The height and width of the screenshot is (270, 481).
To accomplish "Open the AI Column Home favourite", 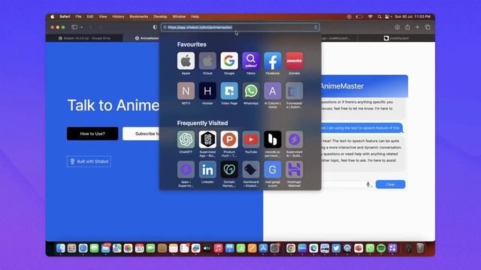I will point(272,91).
